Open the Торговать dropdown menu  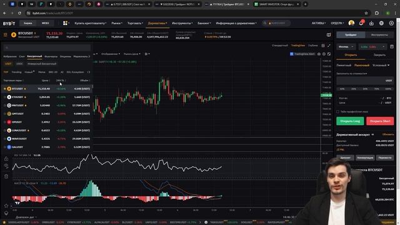[135, 23]
